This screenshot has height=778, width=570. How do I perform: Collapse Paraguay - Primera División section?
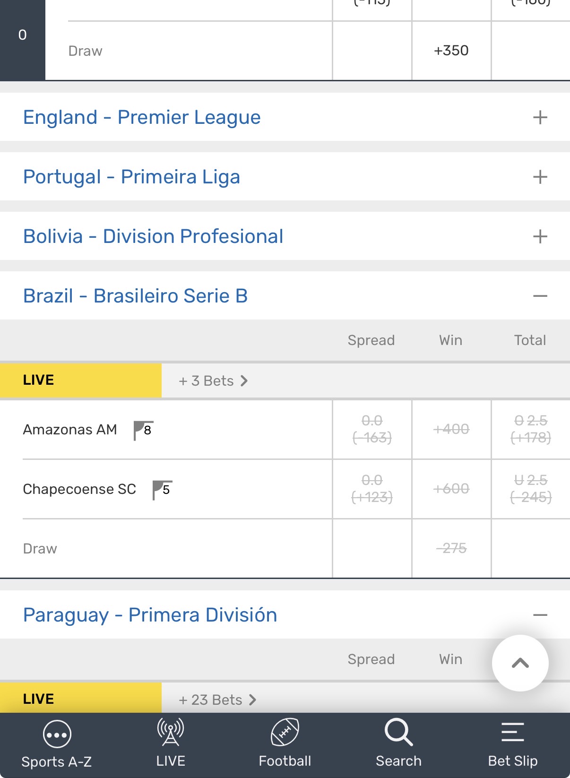540,615
